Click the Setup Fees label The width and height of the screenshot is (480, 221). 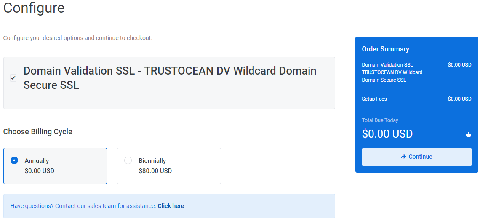coord(374,99)
